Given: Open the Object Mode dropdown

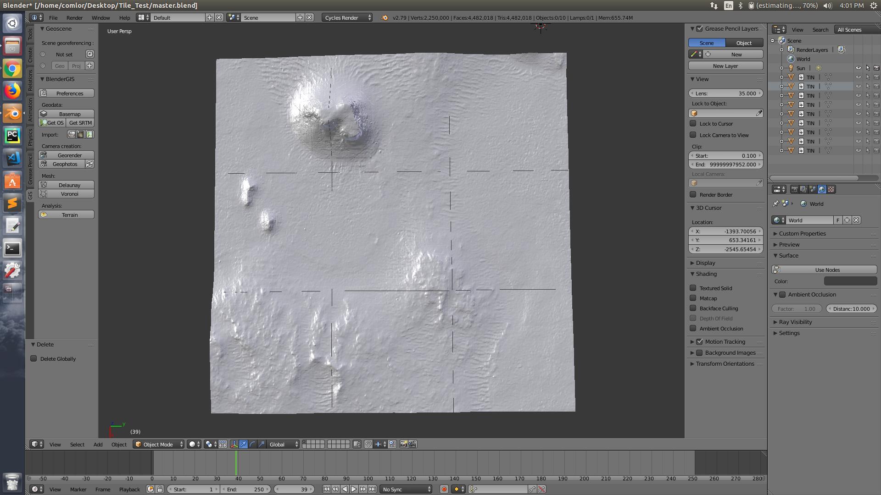Looking at the screenshot, I should 159,444.
